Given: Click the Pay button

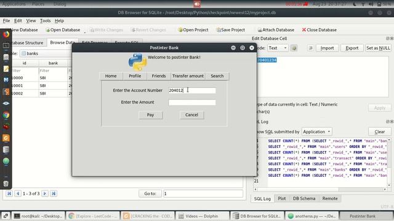Looking at the screenshot, I should click(x=150, y=115).
